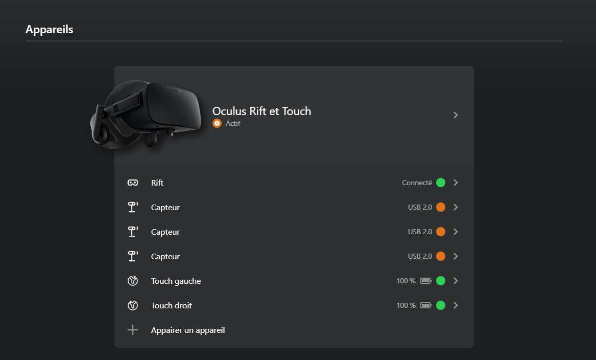This screenshot has height=360, width=596.
Task: Open the lowest Capteur row chevron
Action: tap(456, 256)
